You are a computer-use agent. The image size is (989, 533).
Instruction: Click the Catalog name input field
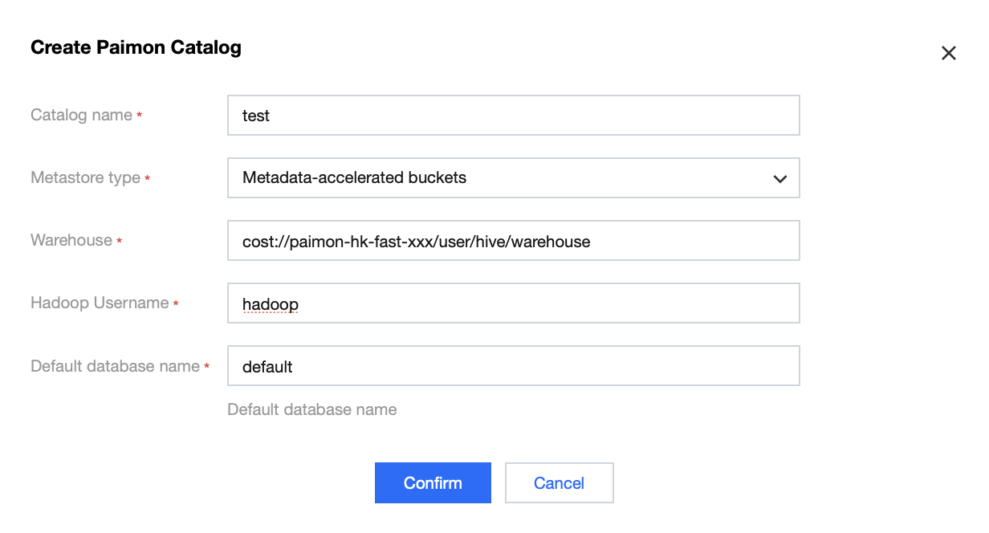514,116
